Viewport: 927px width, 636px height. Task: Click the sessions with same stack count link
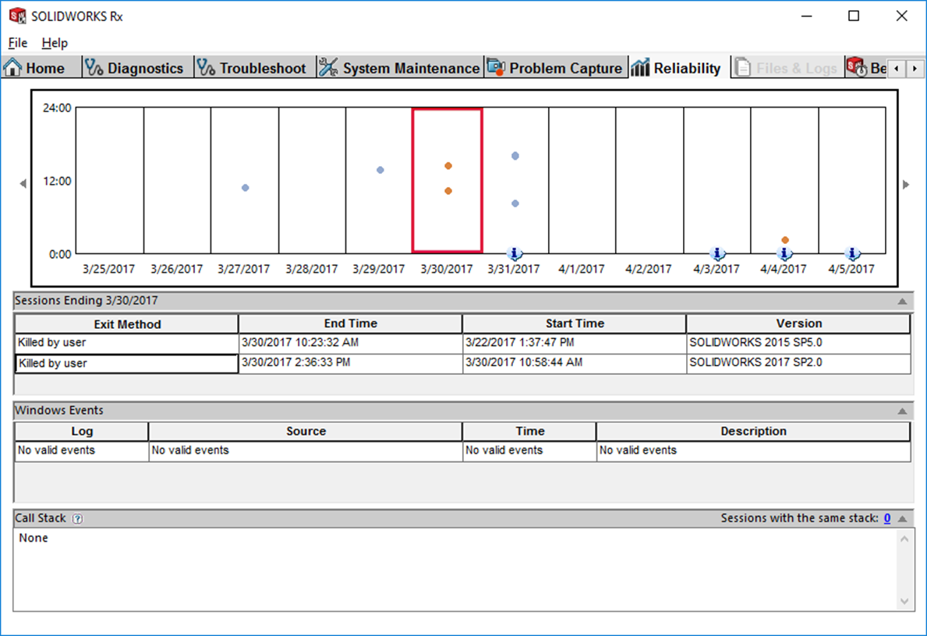tap(887, 518)
